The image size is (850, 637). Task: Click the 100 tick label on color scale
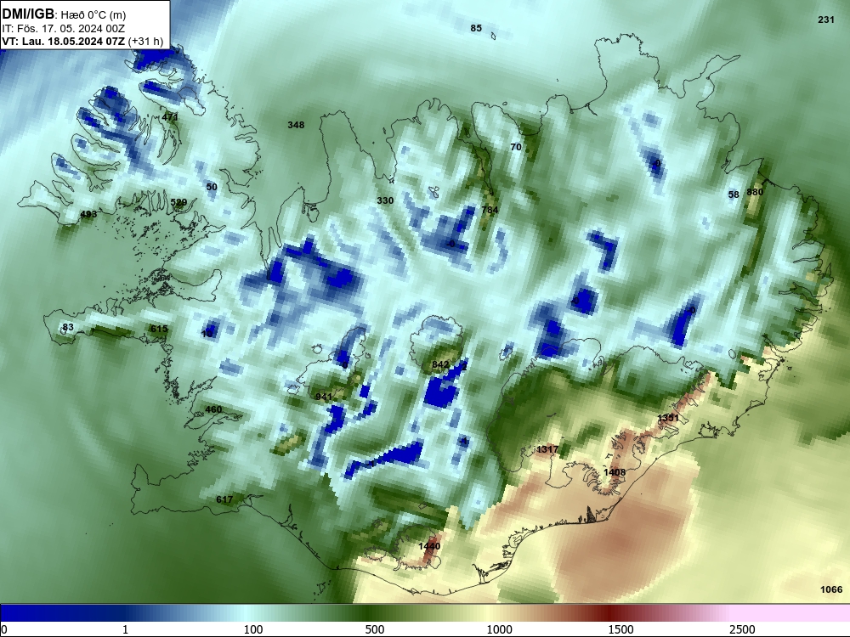pos(253,629)
